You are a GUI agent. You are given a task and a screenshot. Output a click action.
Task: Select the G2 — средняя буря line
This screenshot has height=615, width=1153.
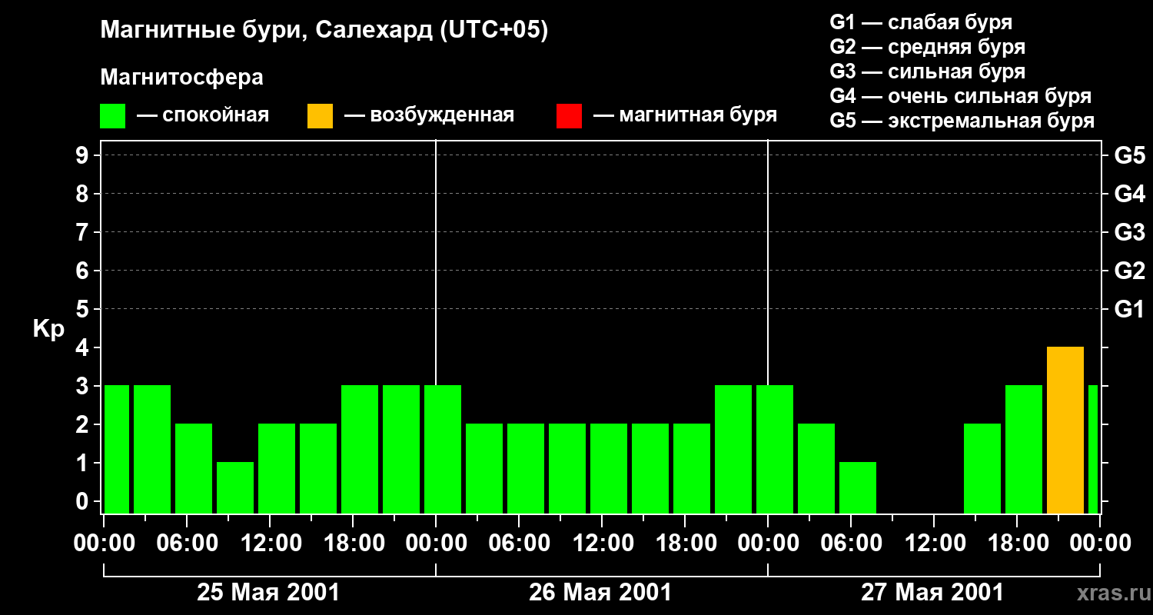click(927, 47)
